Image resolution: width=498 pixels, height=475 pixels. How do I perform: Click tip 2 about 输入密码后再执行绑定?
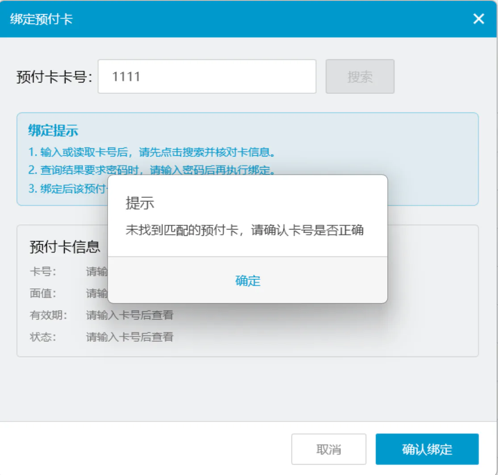152,170
